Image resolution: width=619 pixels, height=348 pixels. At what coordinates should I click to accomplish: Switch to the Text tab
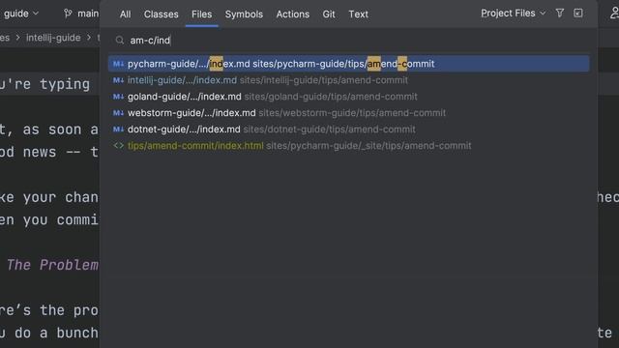tap(358, 14)
